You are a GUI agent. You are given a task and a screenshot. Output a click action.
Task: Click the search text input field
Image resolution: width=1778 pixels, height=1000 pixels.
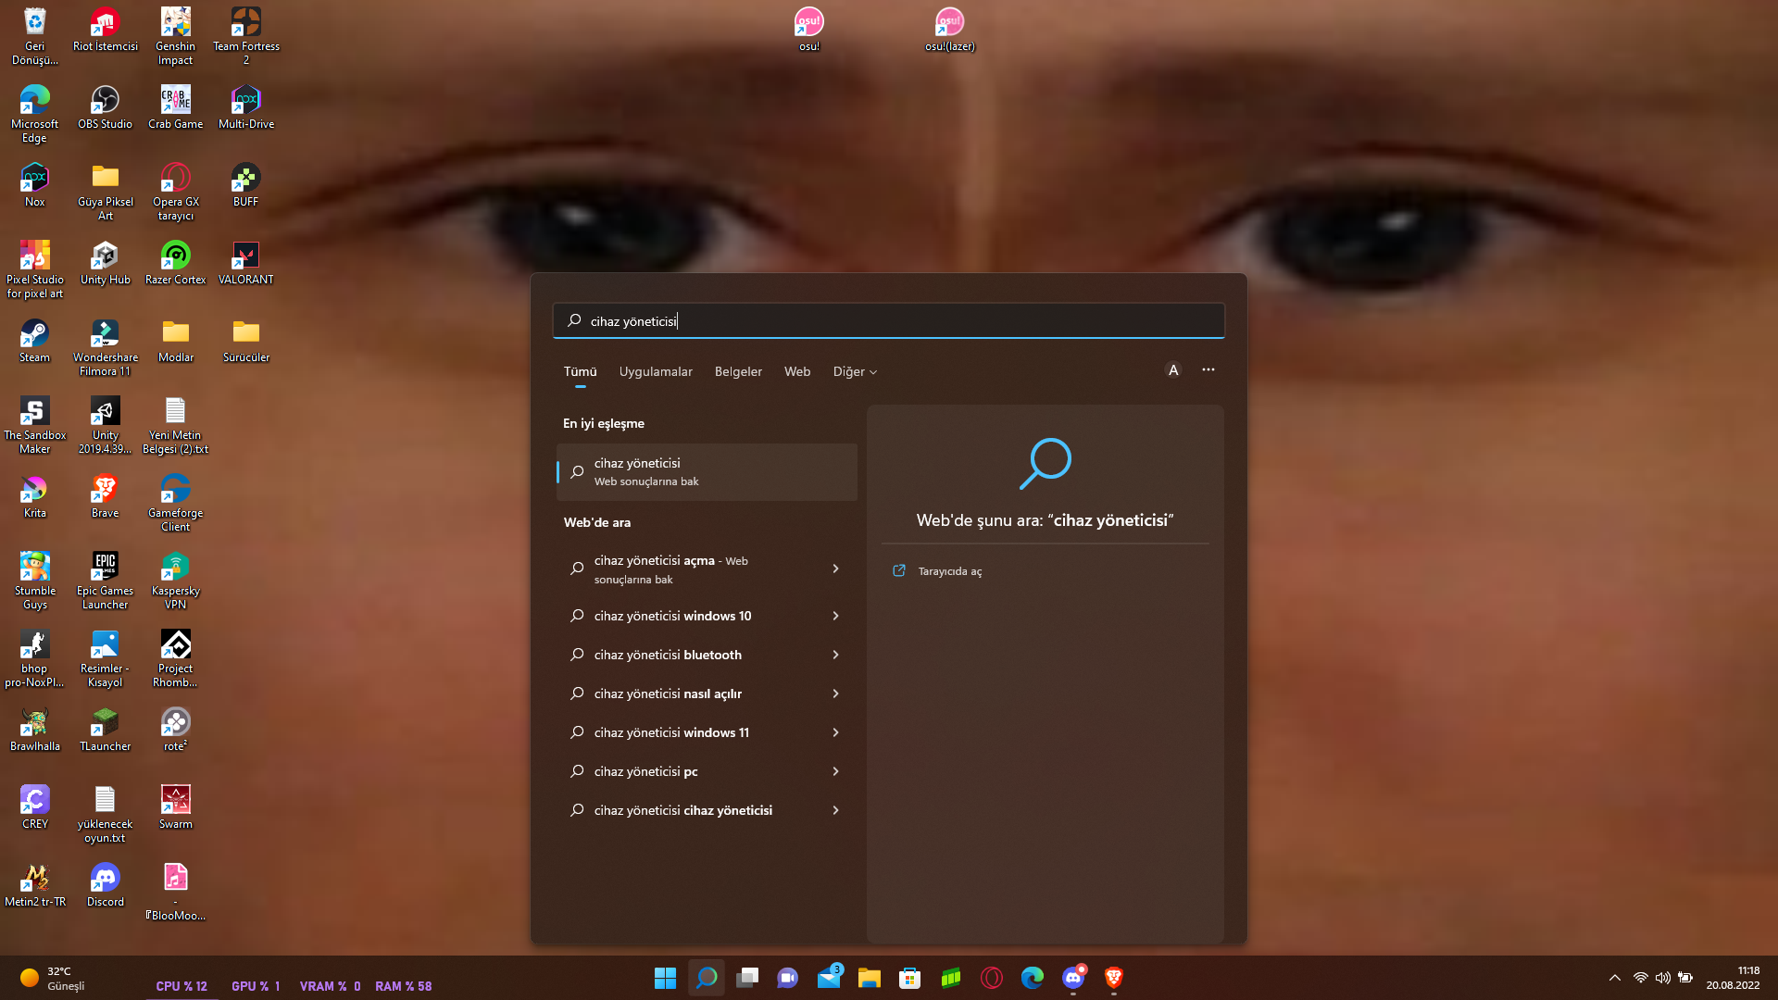point(889,321)
